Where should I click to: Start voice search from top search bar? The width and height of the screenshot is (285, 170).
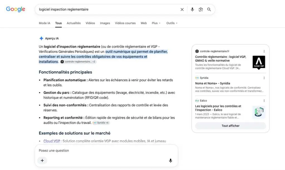click(192, 9)
